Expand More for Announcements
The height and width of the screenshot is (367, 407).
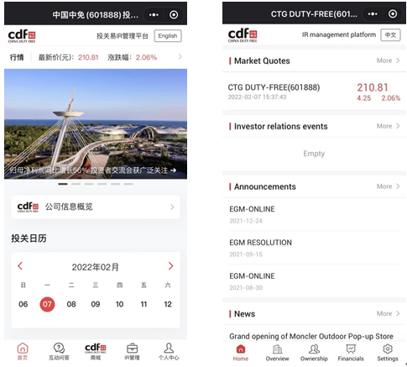click(388, 186)
